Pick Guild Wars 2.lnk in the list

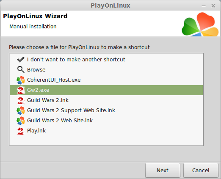pos(48,100)
